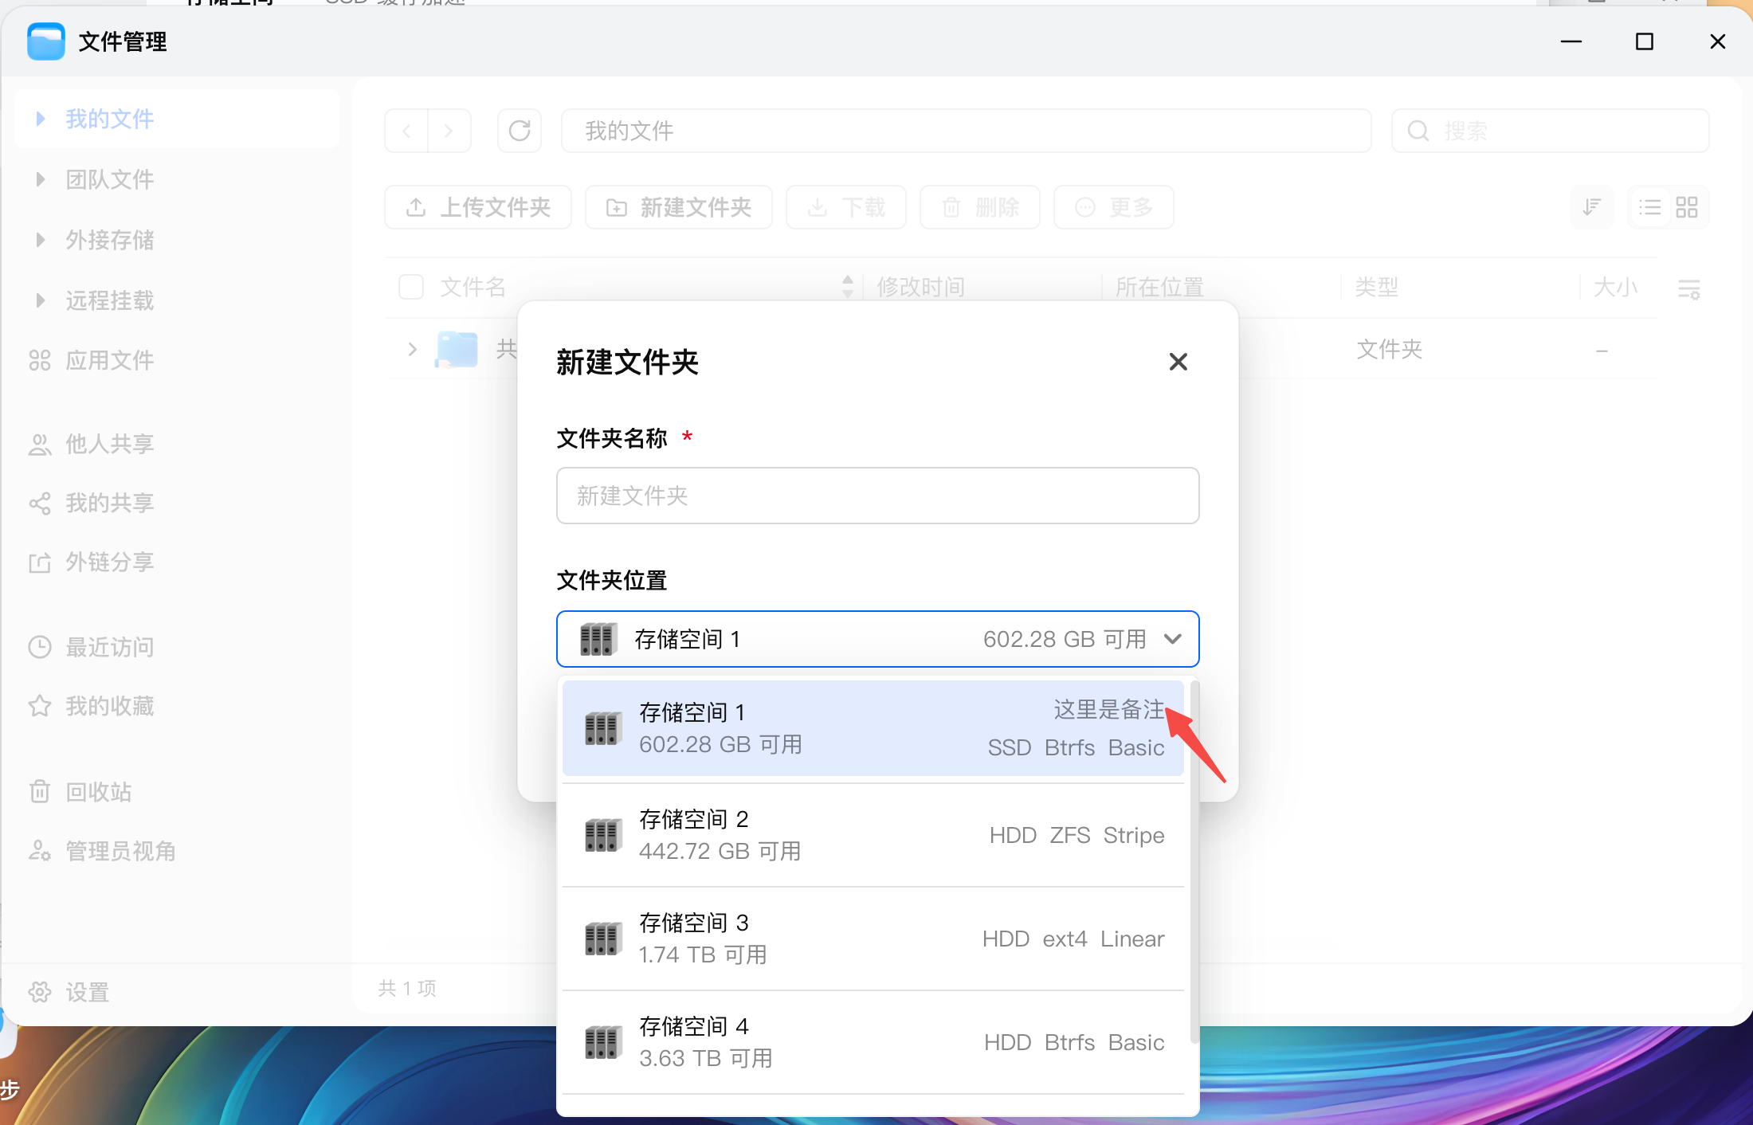Image resolution: width=1753 pixels, height=1125 pixels.
Task: Expand 远程挂载 tree node
Action: (x=40, y=300)
